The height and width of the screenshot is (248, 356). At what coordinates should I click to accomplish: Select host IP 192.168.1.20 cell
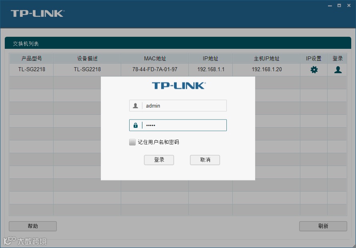click(266, 70)
